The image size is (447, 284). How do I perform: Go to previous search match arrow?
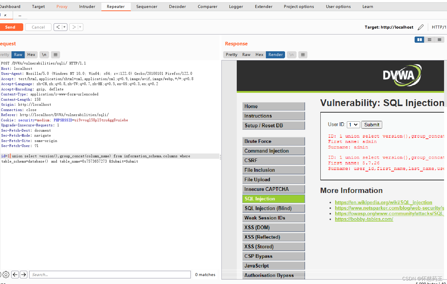pos(15,275)
